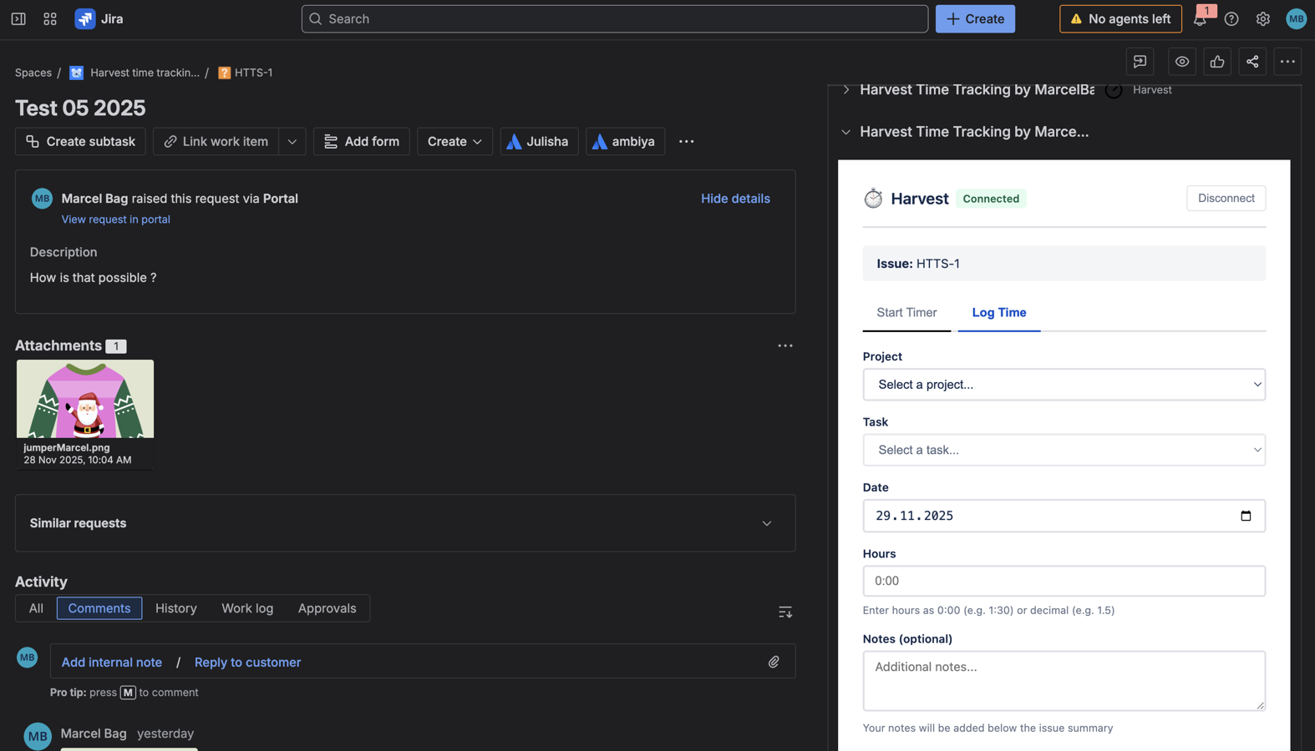Toggle the sidebar panel icon
The height and width of the screenshot is (751, 1315).
(18, 18)
